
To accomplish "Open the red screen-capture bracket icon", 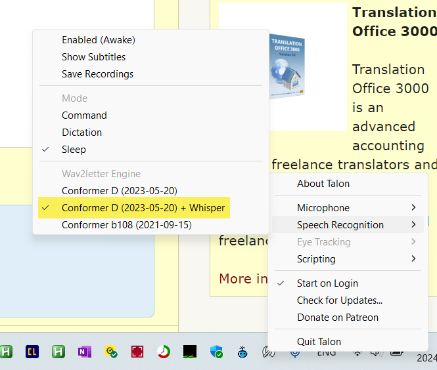I will [x=137, y=352].
